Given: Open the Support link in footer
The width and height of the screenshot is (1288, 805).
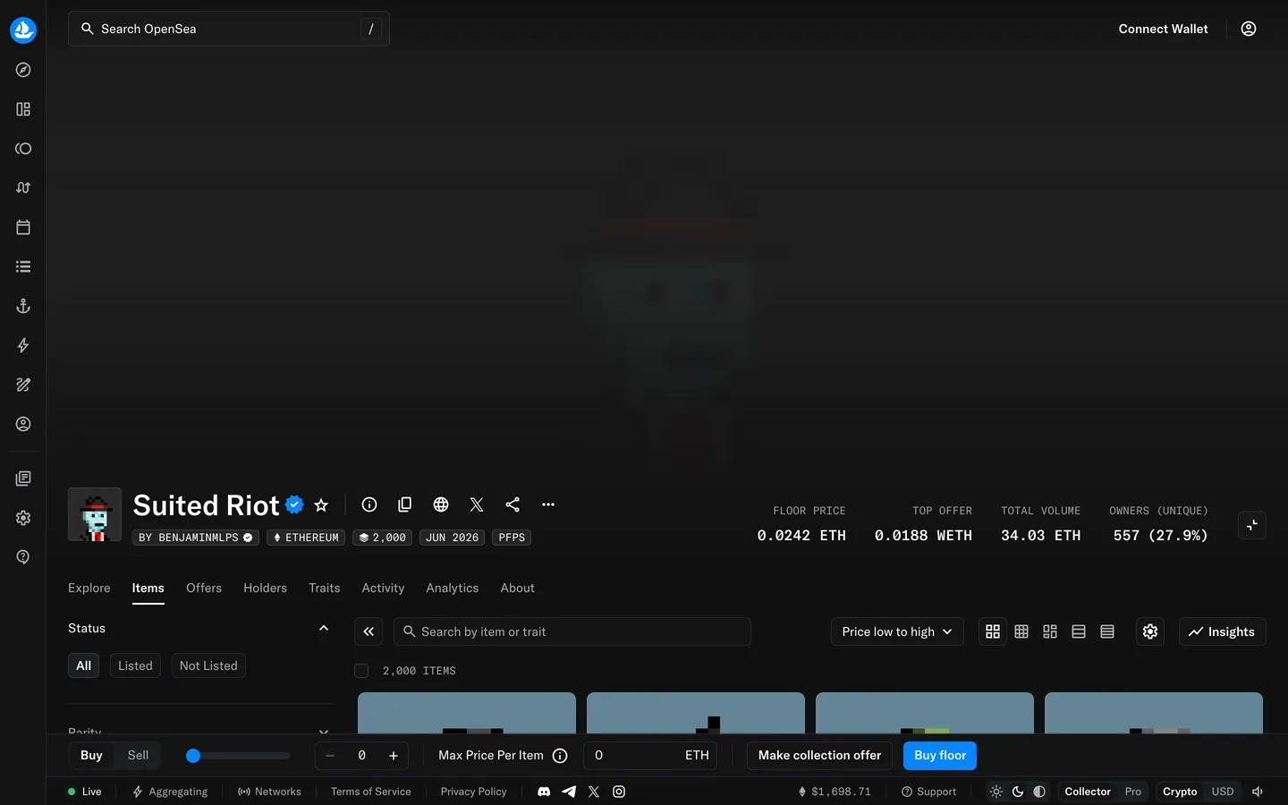Looking at the screenshot, I should click(928, 792).
